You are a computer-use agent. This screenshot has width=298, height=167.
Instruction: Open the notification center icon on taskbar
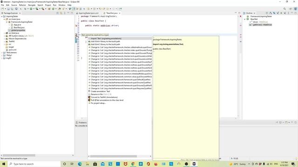pyautogui.click(x=293, y=164)
